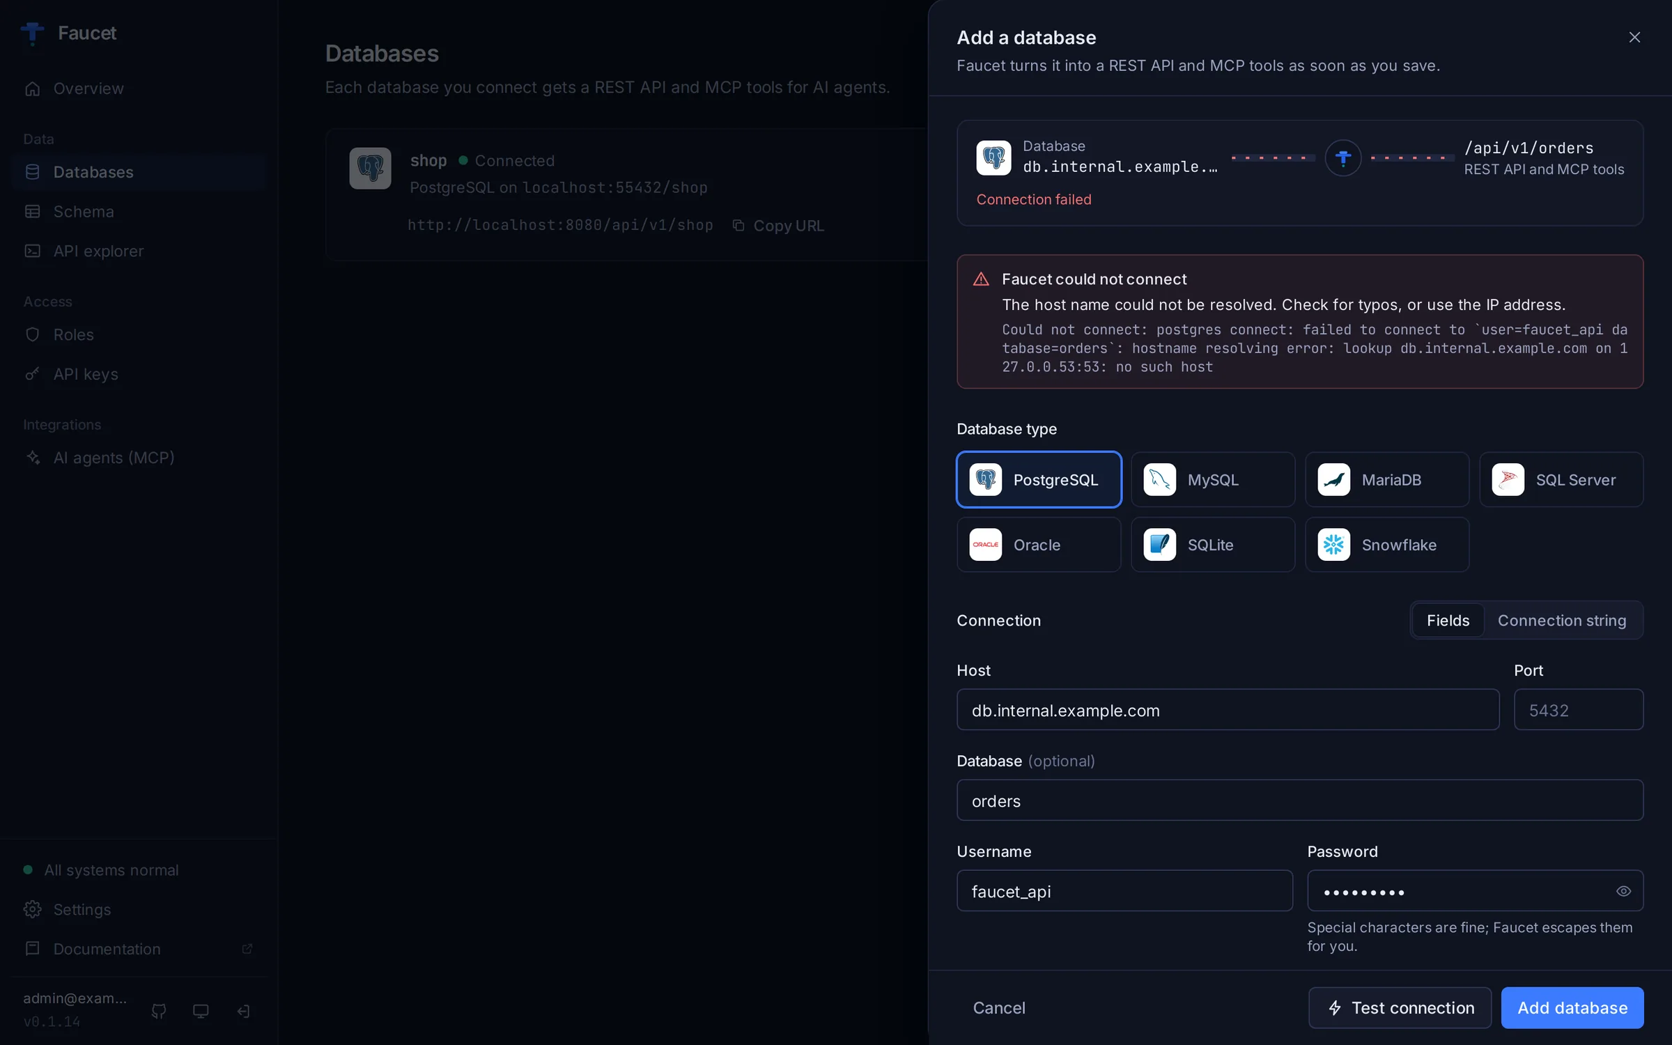Click the Add database button

pos(1572,1007)
